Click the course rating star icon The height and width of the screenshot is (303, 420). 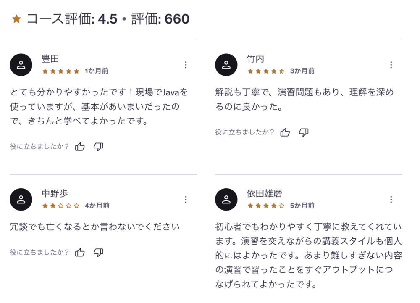pos(16,19)
